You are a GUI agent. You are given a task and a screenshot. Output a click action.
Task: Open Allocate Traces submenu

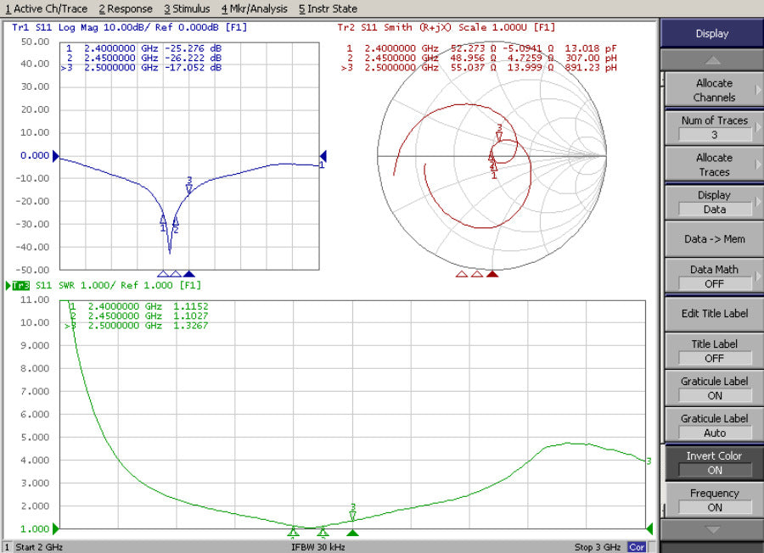(x=714, y=165)
